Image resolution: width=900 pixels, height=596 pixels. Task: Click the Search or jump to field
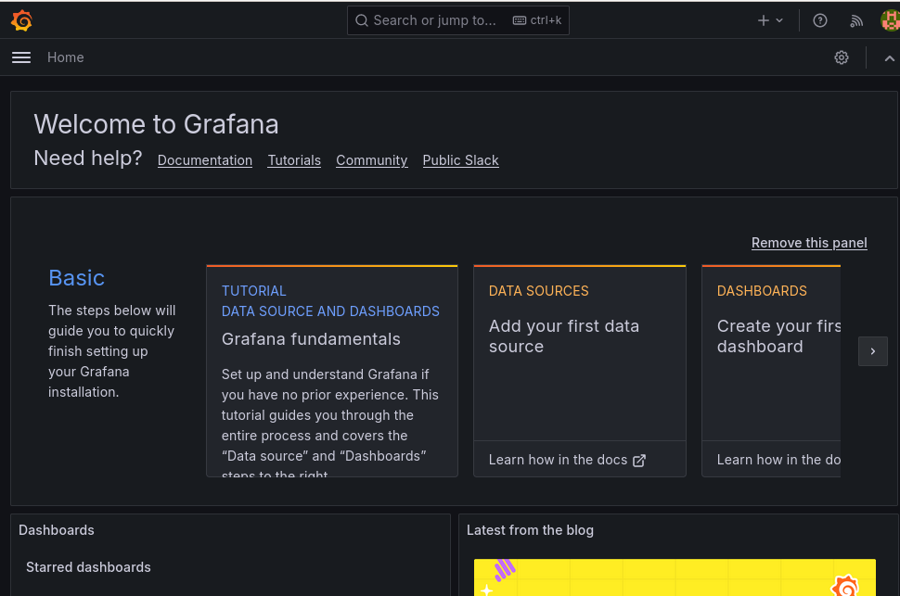coord(458,20)
